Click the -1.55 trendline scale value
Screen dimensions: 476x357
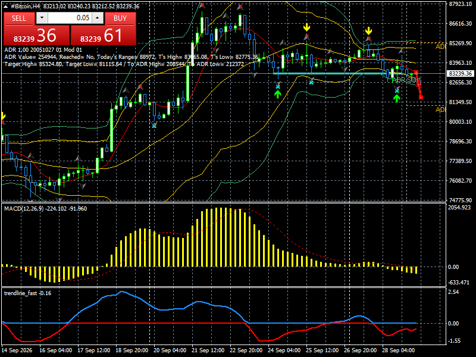click(454, 341)
